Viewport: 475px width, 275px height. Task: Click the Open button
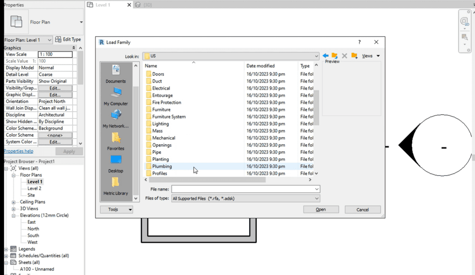321,210
